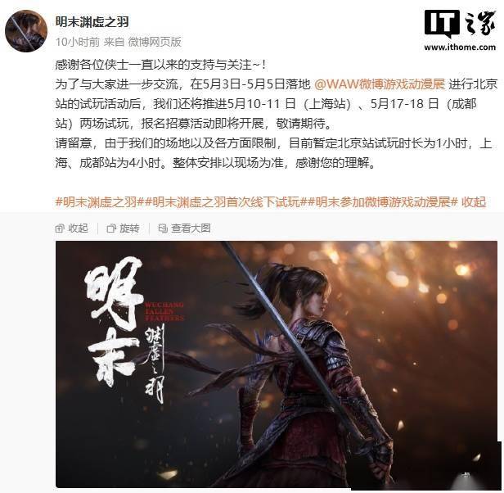Rotate the image via the 旋转 label
The width and height of the screenshot is (504, 493).
pyautogui.click(x=129, y=228)
